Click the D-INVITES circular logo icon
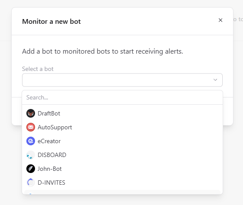 click(31, 183)
